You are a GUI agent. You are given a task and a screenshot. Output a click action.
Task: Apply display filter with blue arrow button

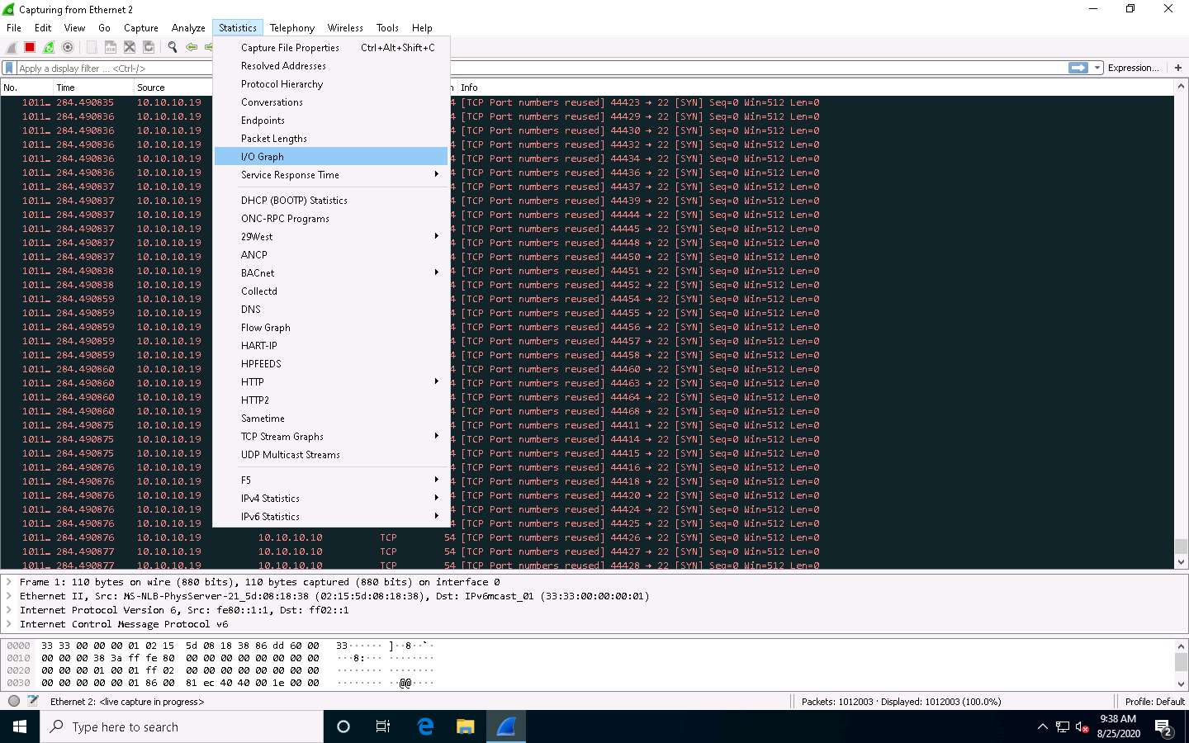pyautogui.click(x=1078, y=68)
